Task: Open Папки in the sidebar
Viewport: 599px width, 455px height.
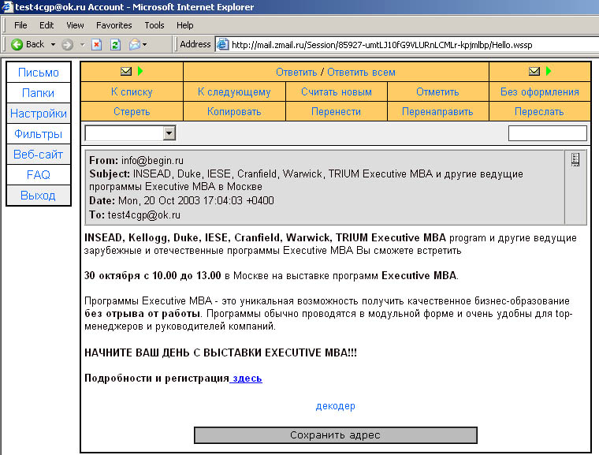Action: coord(39,93)
